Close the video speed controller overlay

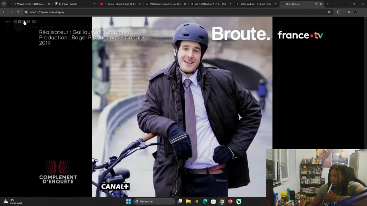34,22
